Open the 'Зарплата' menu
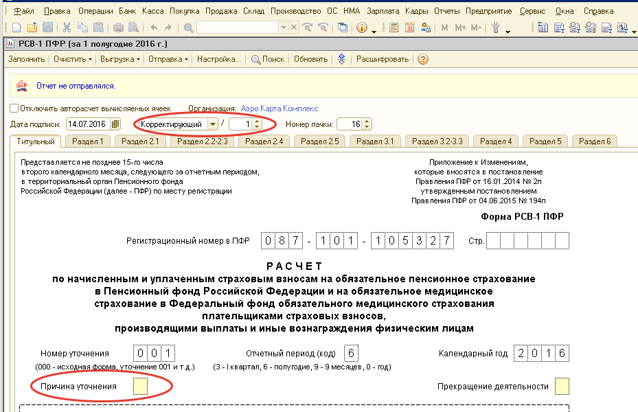The height and width of the screenshot is (412, 638). tap(382, 11)
